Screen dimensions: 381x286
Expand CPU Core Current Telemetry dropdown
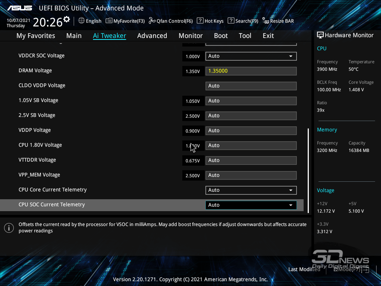tap(251, 190)
